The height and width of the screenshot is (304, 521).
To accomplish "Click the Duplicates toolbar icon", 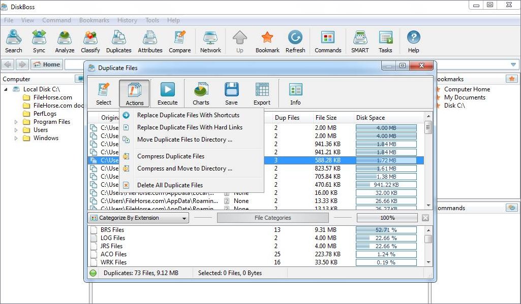I will coord(118,42).
